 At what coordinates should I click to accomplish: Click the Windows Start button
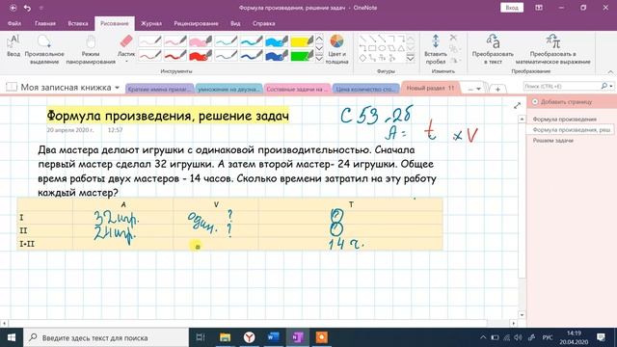pos(12,337)
